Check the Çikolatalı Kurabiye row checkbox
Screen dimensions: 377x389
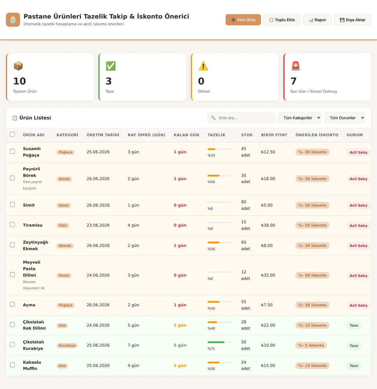tap(12, 345)
